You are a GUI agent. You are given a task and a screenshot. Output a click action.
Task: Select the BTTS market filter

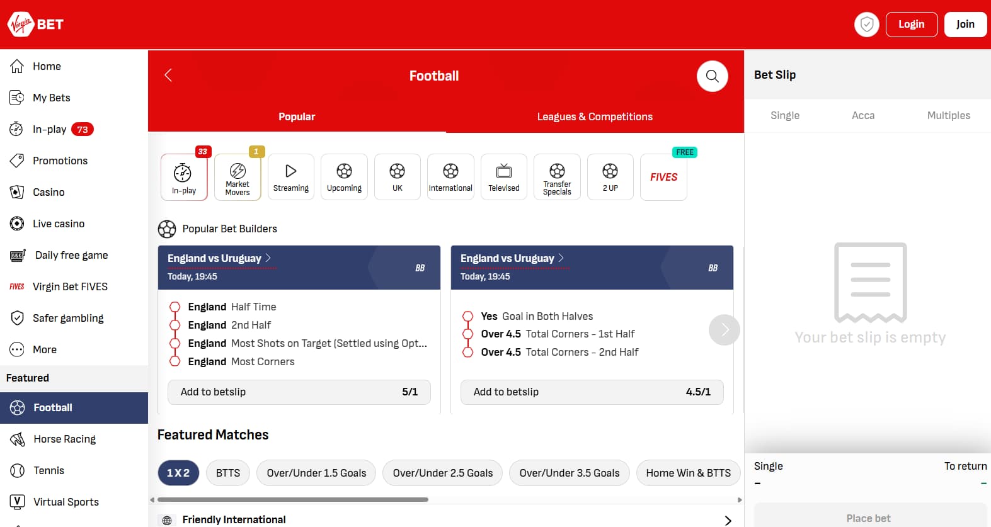coord(228,473)
